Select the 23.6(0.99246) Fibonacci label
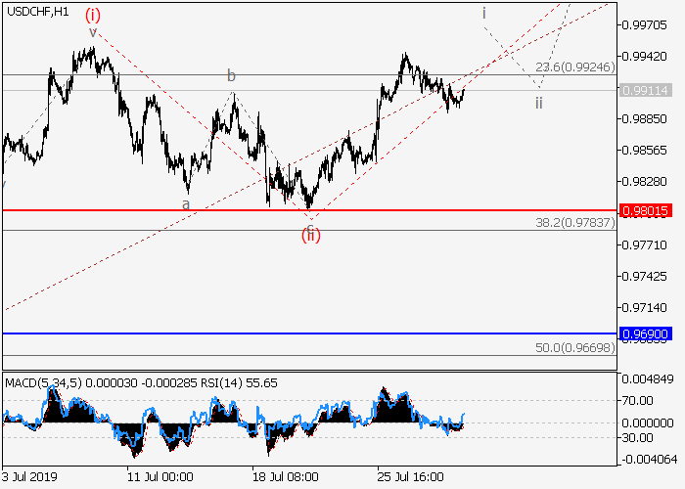Screen dimensions: 685x489 [574, 67]
